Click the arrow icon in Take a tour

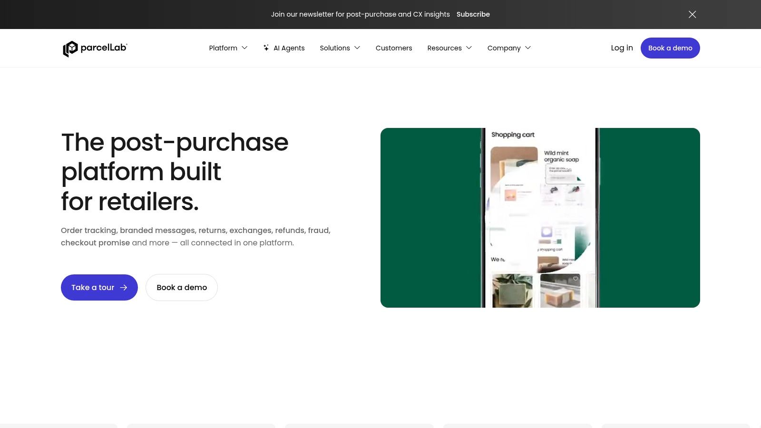coord(124,287)
